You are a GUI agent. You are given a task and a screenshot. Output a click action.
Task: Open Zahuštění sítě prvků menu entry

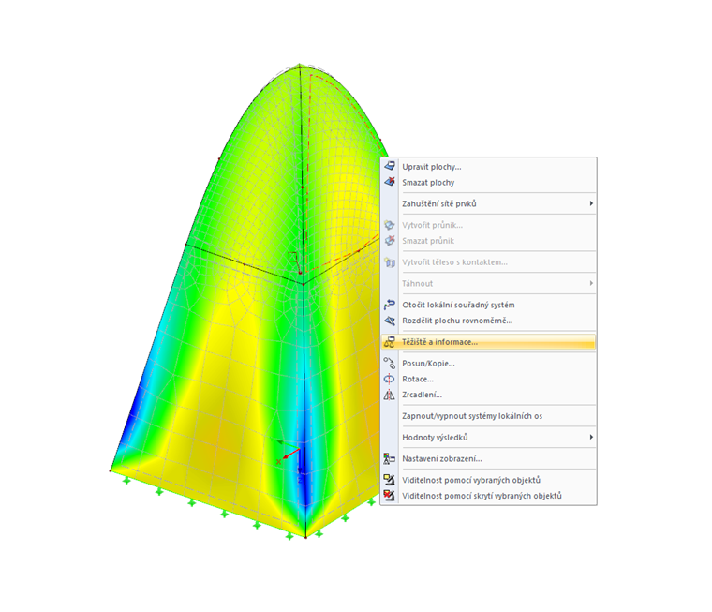click(489, 203)
